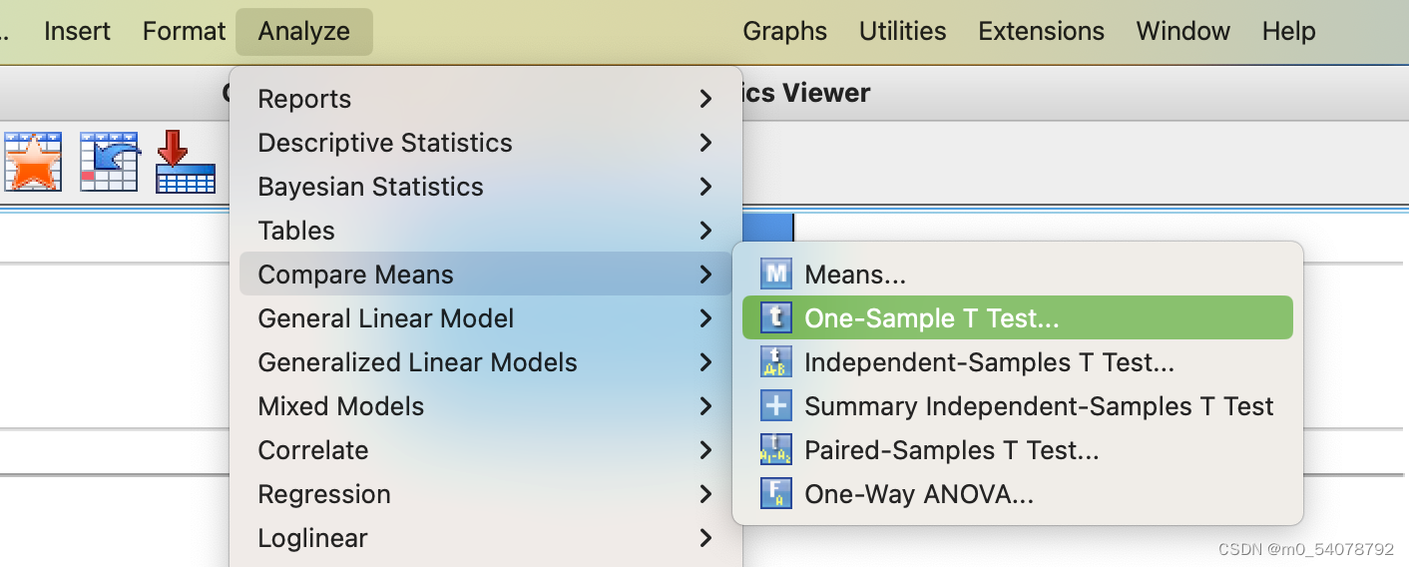
Task: Click the Independent-Samples T Test icon
Action: (775, 362)
